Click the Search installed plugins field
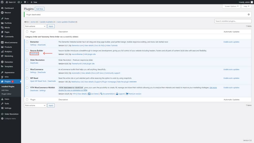This screenshot has height=143, width=254. coord(233,21)
